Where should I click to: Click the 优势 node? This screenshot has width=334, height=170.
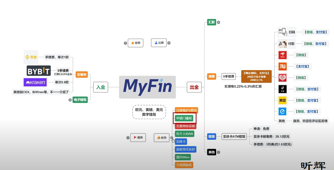pyautogui.click(x=162, y=138)
